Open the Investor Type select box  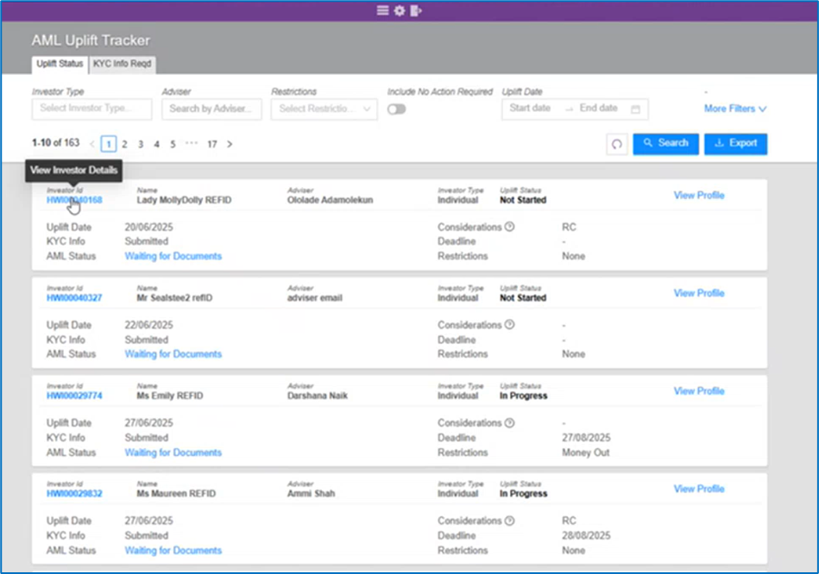tap(91, 109)
